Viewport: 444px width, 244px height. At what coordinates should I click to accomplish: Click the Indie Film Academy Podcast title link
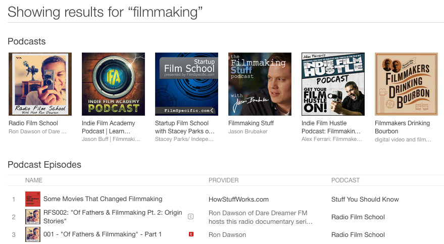click(109, 127)
